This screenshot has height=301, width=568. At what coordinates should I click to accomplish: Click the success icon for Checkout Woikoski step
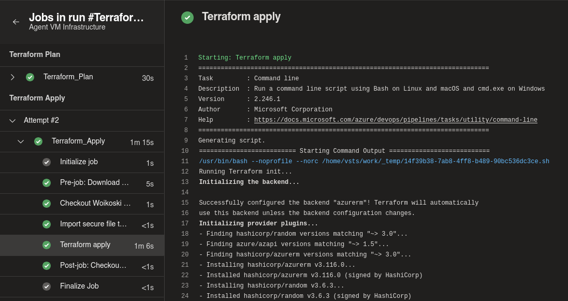pyautogui.click(x=46, y=203)
